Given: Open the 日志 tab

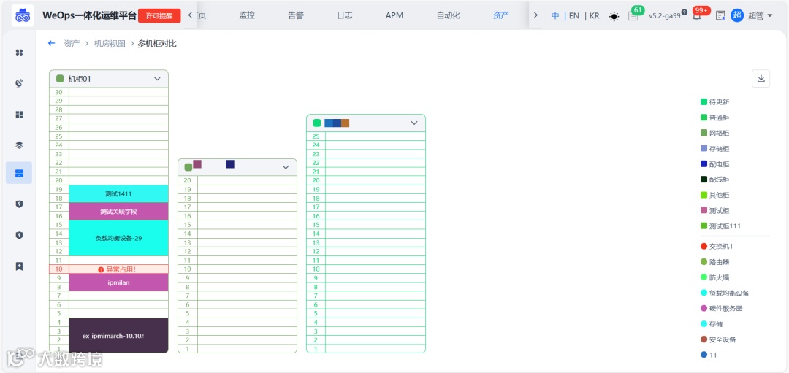Looking at the screenshot, I should pyautogui.click(x=345, y=15).
